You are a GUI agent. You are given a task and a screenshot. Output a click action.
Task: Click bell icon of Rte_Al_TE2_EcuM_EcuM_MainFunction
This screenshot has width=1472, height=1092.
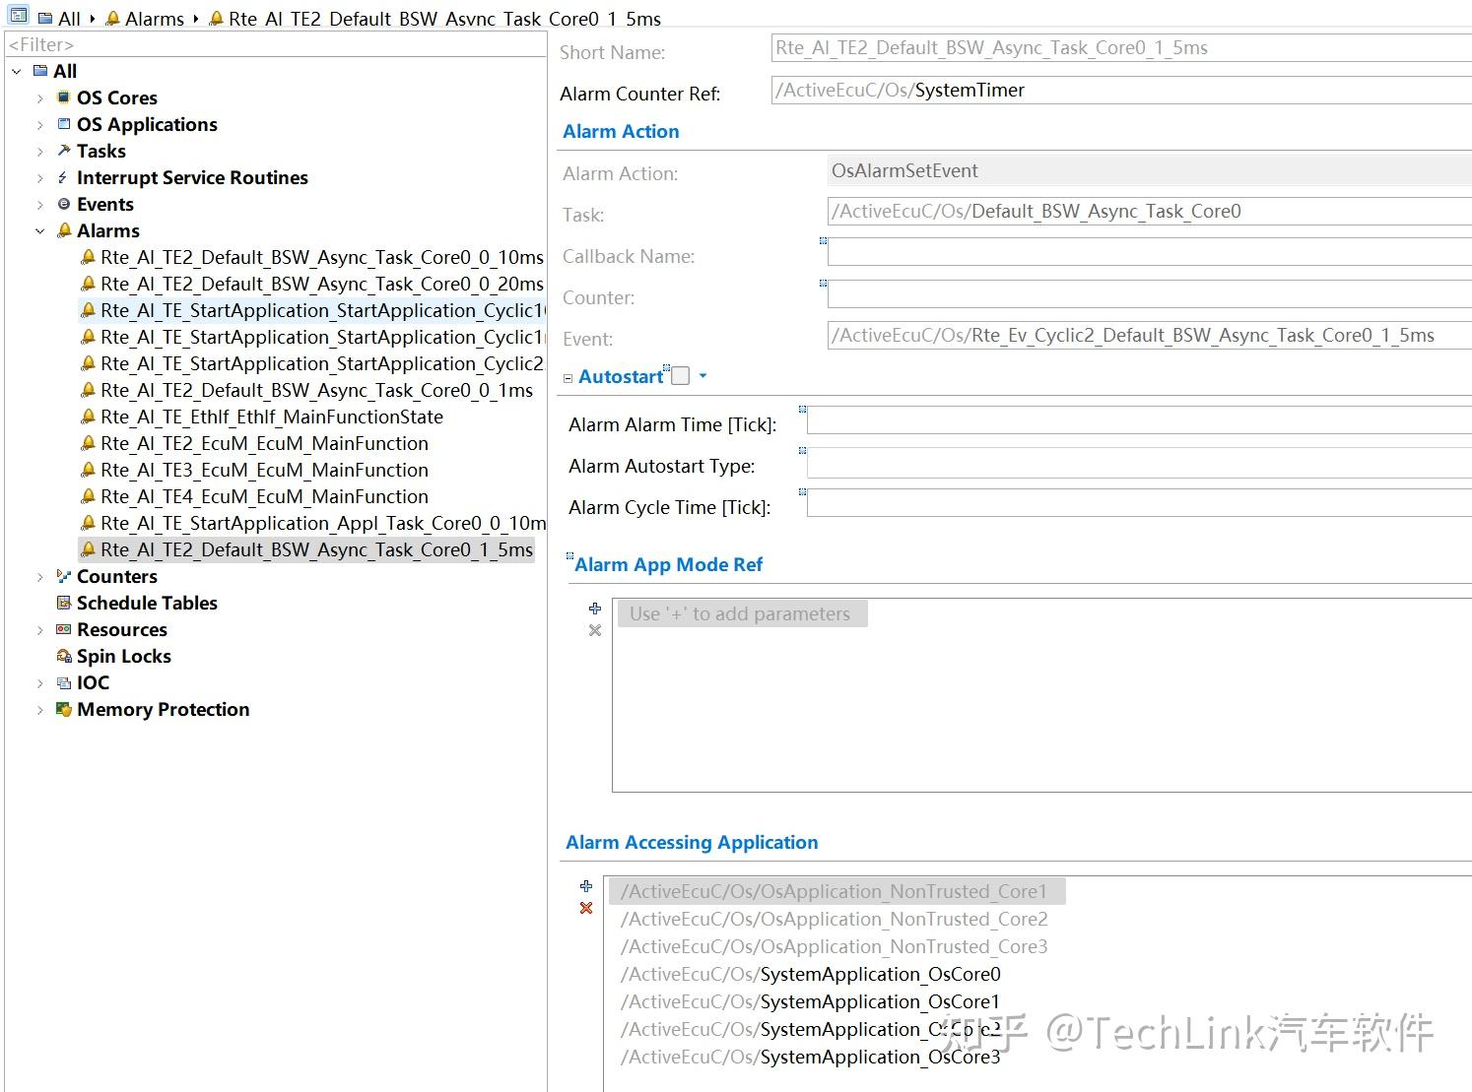click(89, 443)
